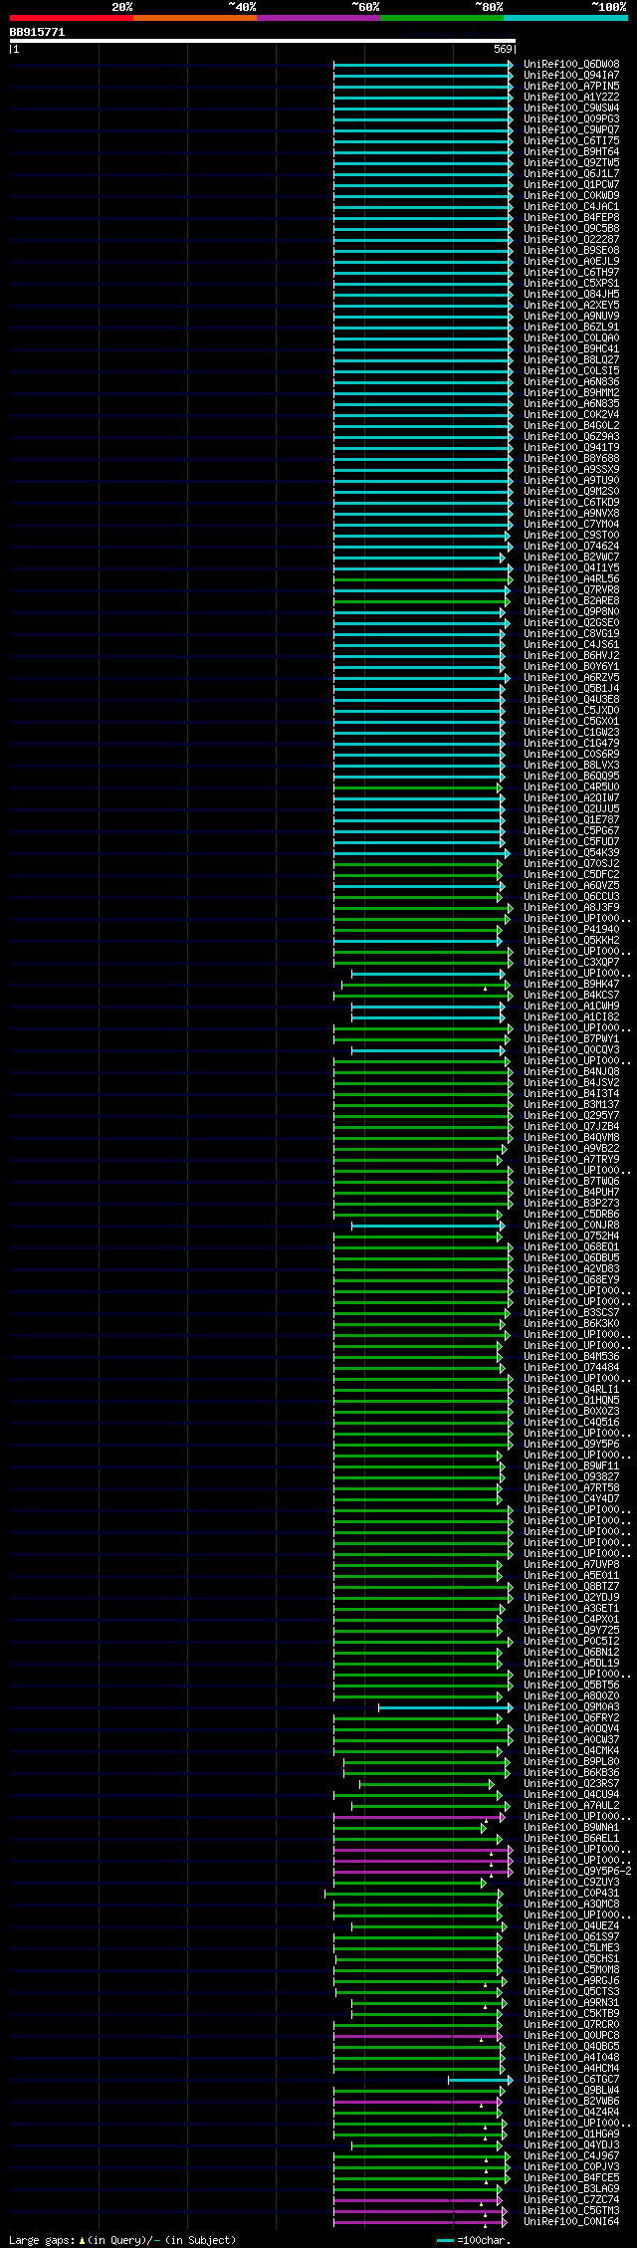Open hit UniRef100_C4JAC1
The width and height of the screenshot is (637, 2248).
point(571,206)
